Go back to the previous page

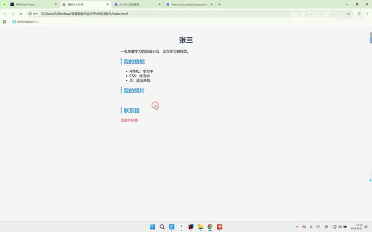coord(5,14)
